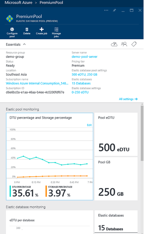
Task: Open Manage jobs checklist icon
Action: click(56, 29)
